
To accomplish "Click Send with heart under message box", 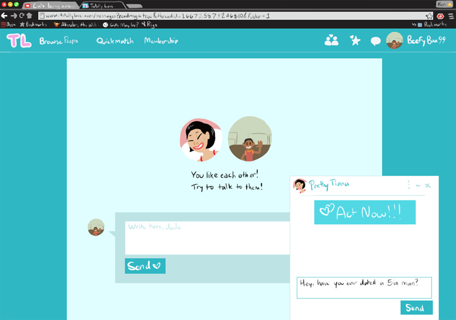I will click(145, 266).
